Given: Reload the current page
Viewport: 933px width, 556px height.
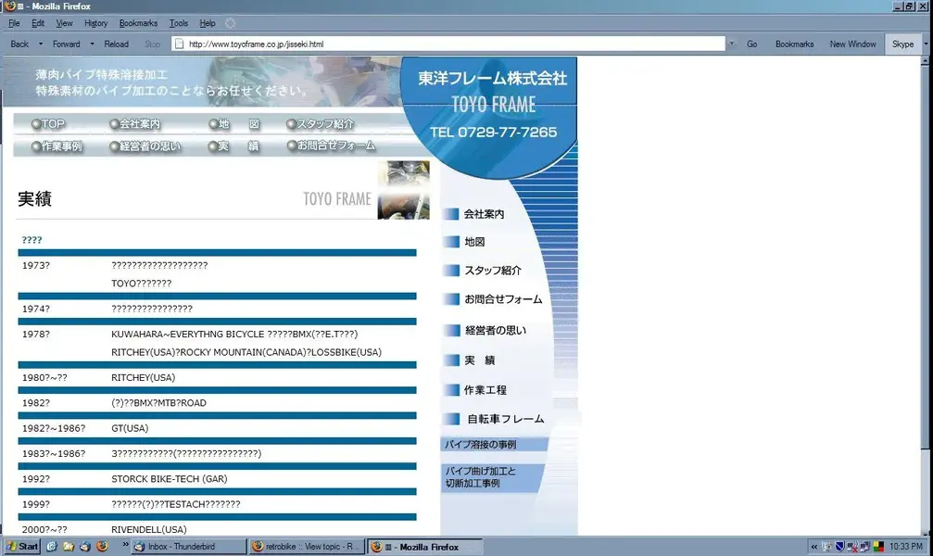Looking at the screenshot, I should 116,44.
